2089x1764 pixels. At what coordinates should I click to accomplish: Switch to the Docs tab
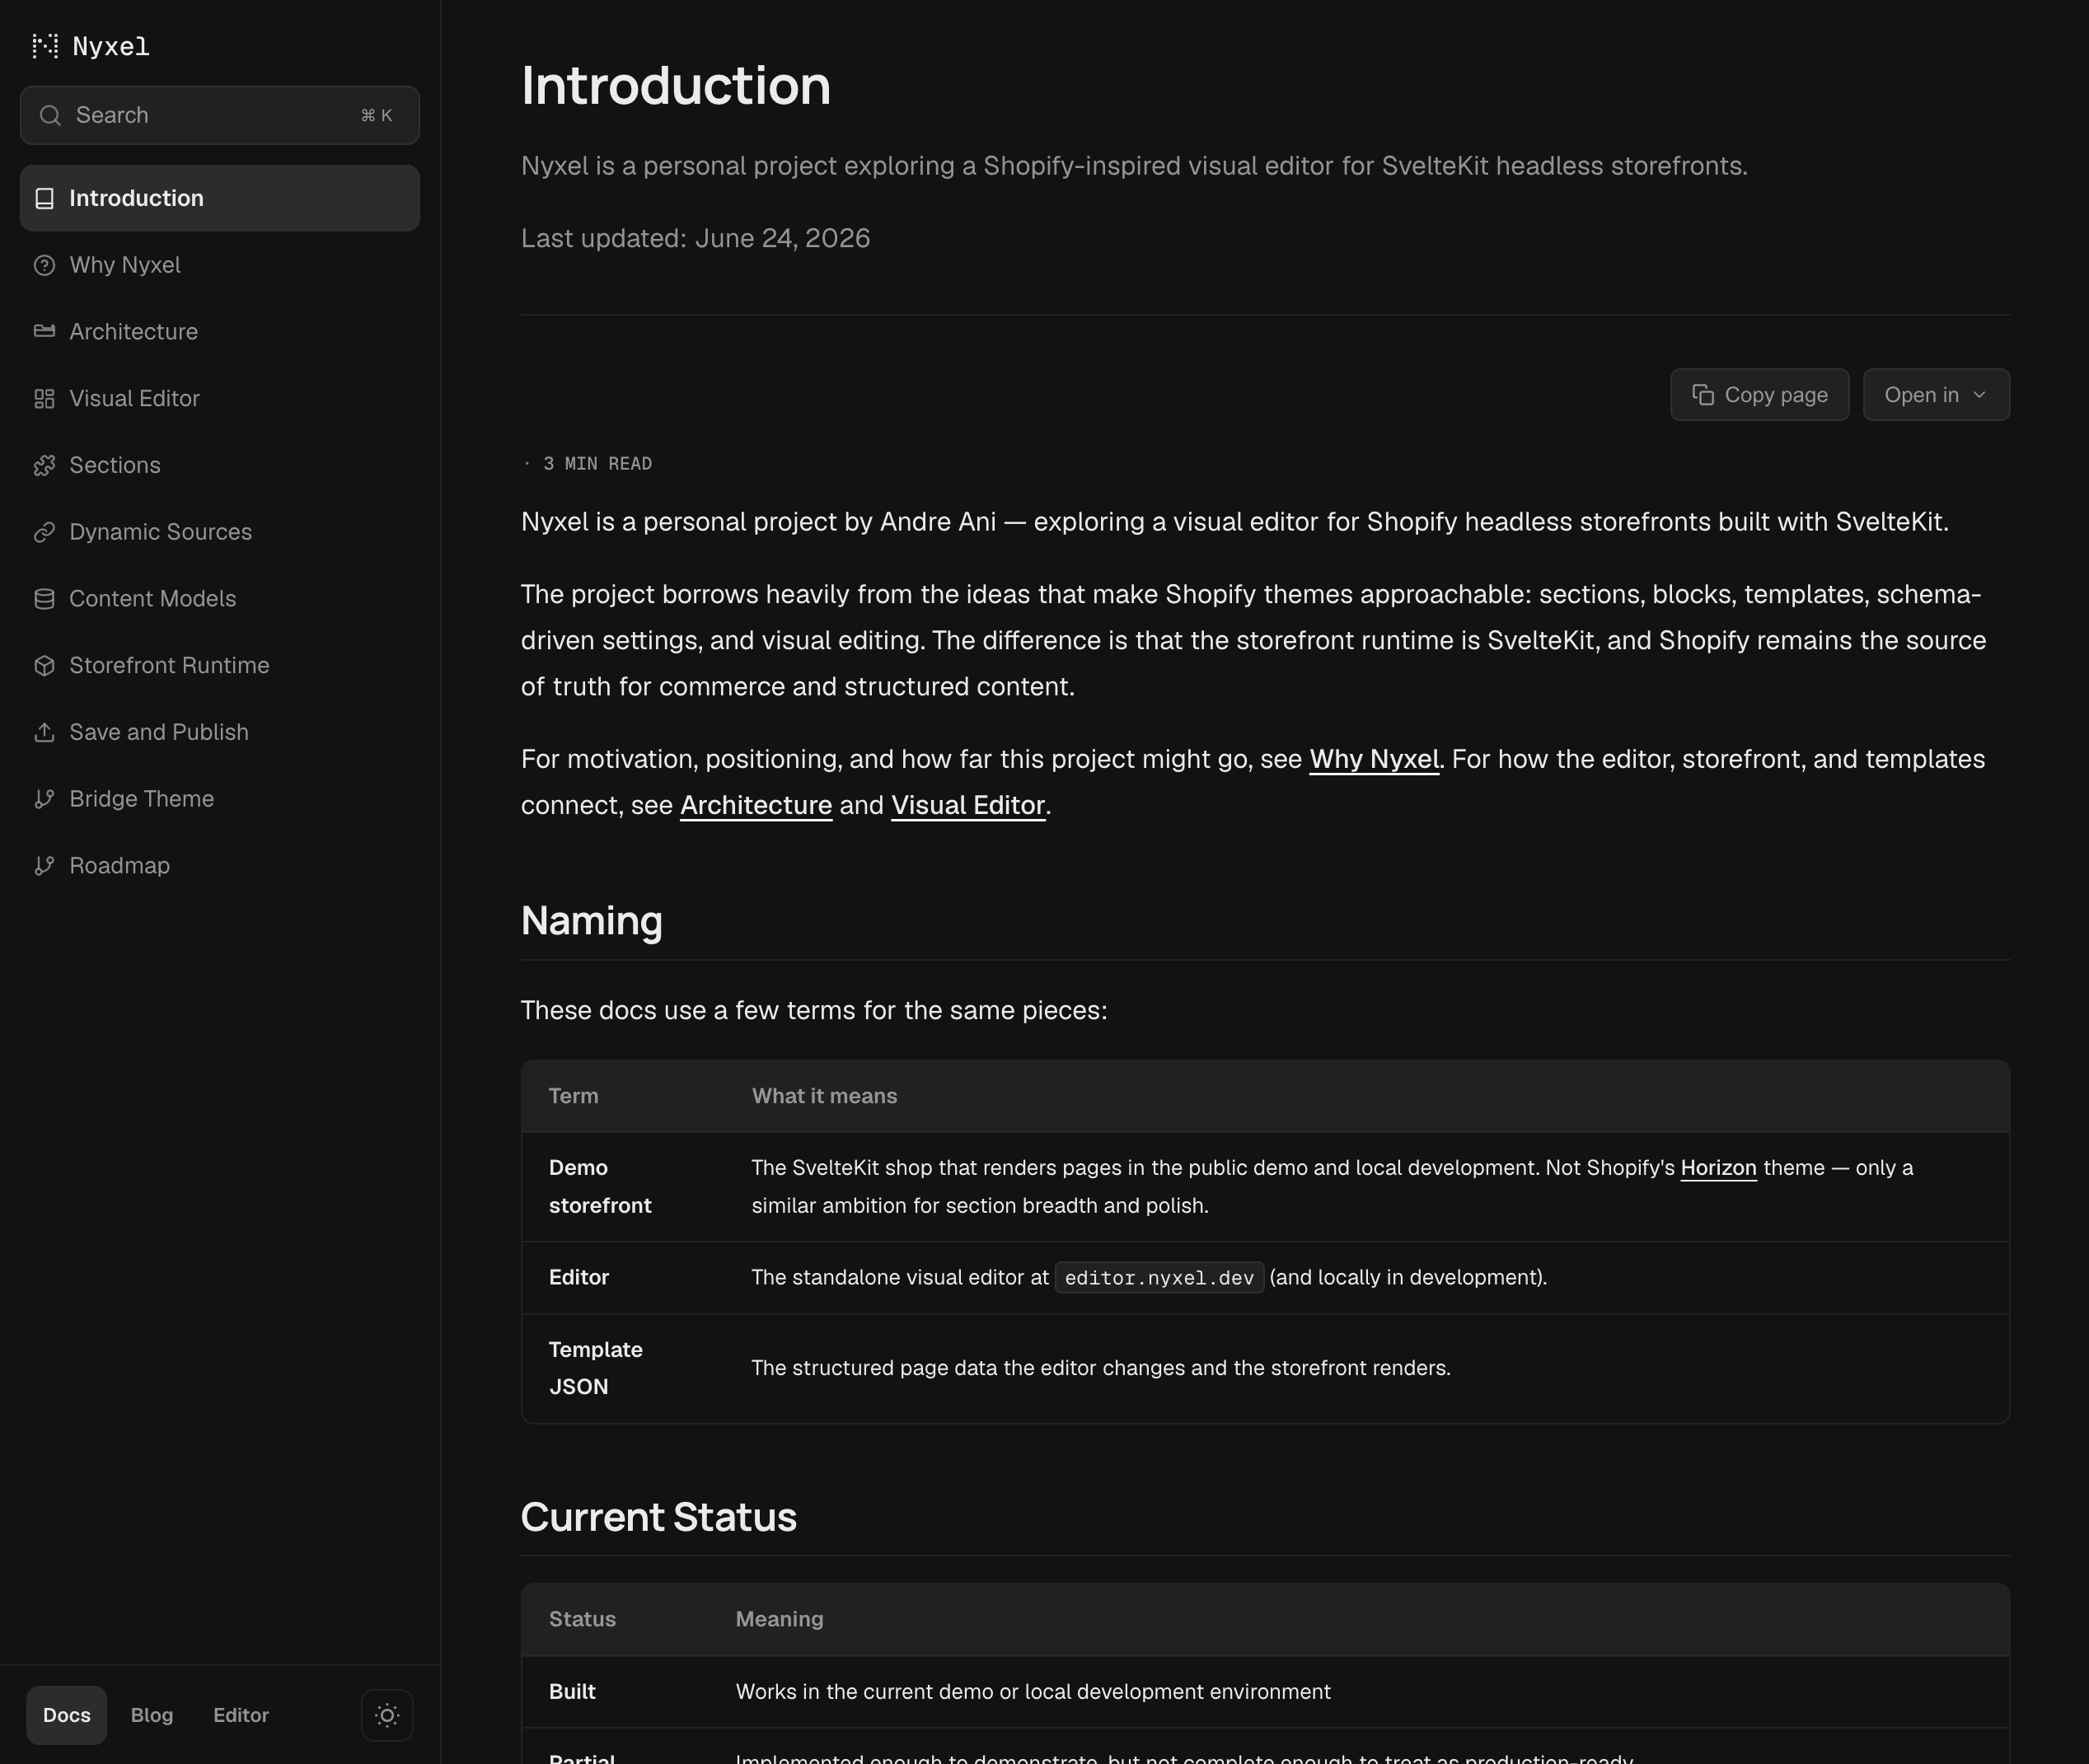(67, 1715)
